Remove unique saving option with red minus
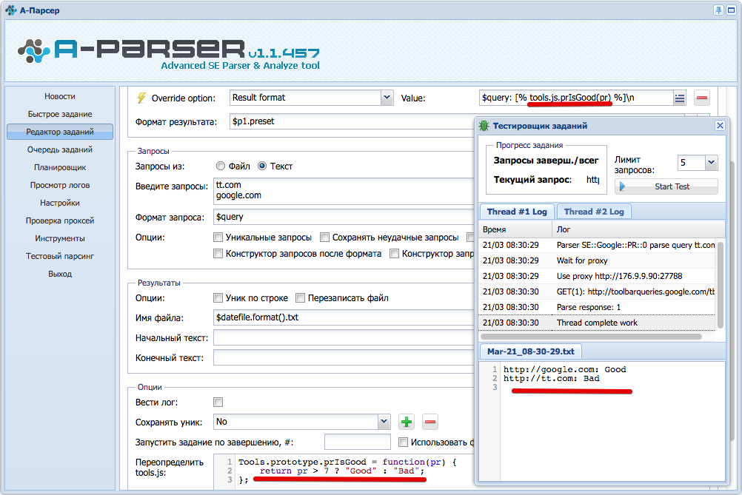742x495 pixels. tap(430, 422)
